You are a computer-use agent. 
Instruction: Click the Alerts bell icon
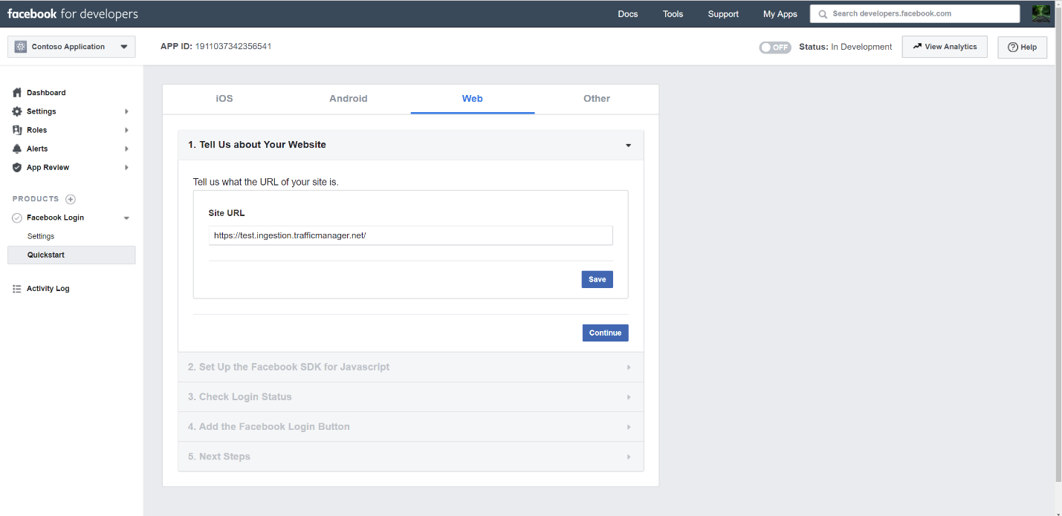[17, 148]
